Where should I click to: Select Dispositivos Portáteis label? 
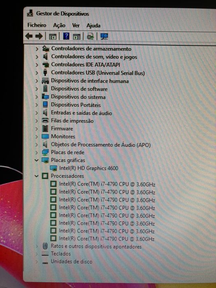[76, 105]
